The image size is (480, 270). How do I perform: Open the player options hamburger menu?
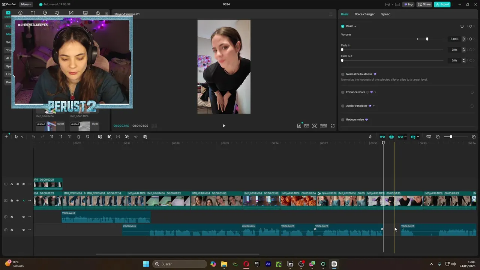tap(331, 14)
